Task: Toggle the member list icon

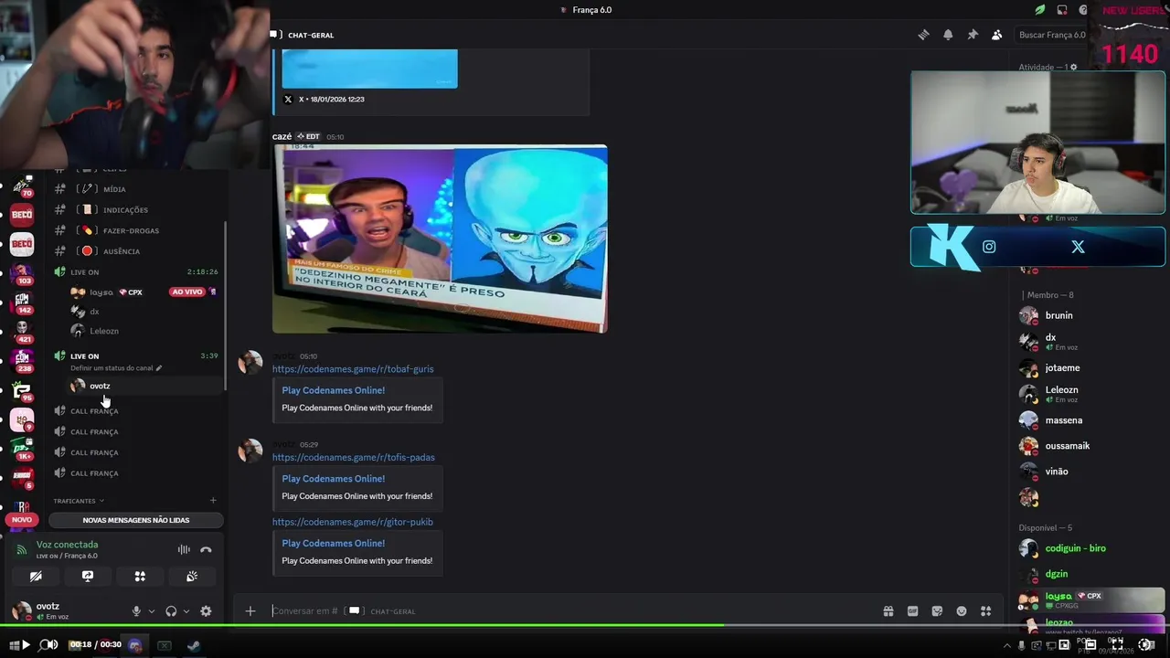Action: point(996,35)
